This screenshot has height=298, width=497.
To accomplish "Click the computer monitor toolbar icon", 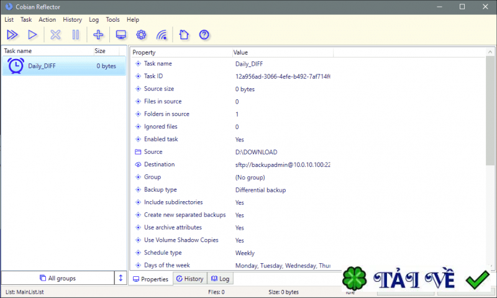I will (x=121, y=35).
